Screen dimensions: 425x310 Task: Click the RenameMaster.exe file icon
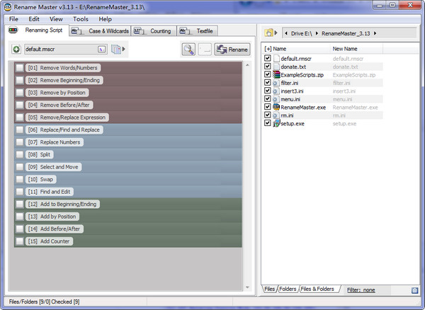tap(276, 107)
